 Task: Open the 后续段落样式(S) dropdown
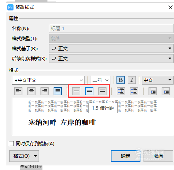(x=111, y=59)
